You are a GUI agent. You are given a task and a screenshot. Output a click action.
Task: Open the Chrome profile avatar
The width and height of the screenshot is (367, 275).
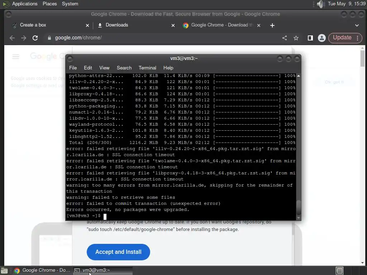click(322, 38)
